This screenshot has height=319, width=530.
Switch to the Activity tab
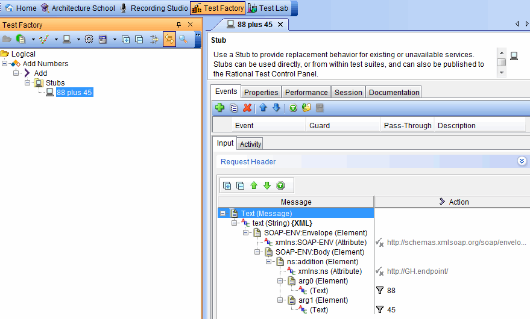click(250, 144)
